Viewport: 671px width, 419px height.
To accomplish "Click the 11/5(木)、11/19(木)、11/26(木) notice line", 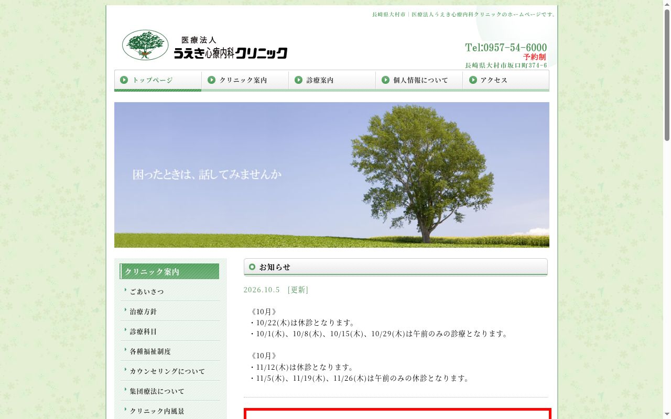I will [360, 378].
